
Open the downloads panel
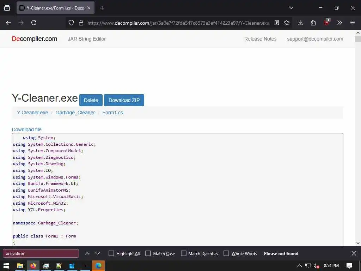(300, 23)
